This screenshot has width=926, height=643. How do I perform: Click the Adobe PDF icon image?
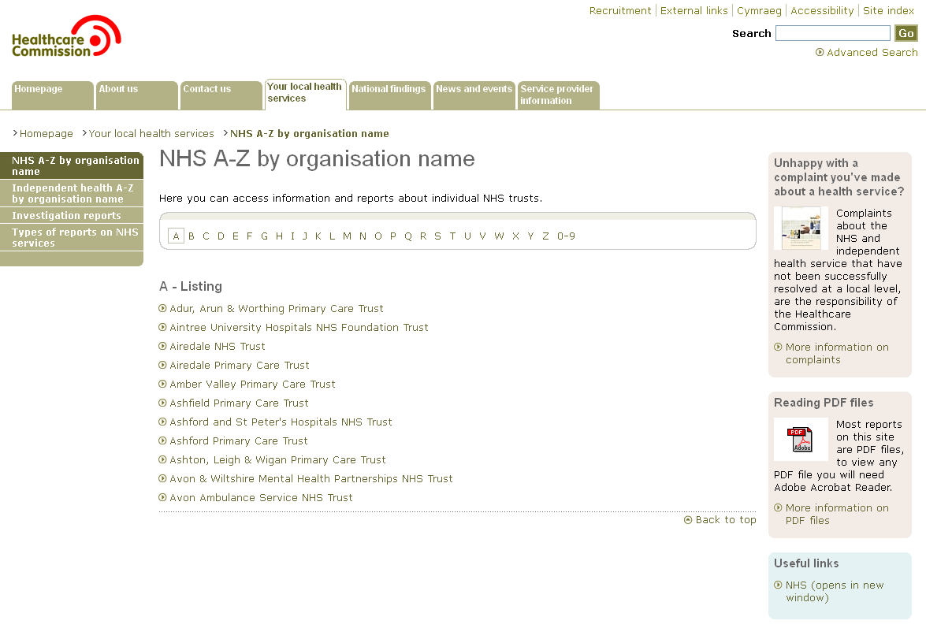pyautogui.click(x=801, y=439)
